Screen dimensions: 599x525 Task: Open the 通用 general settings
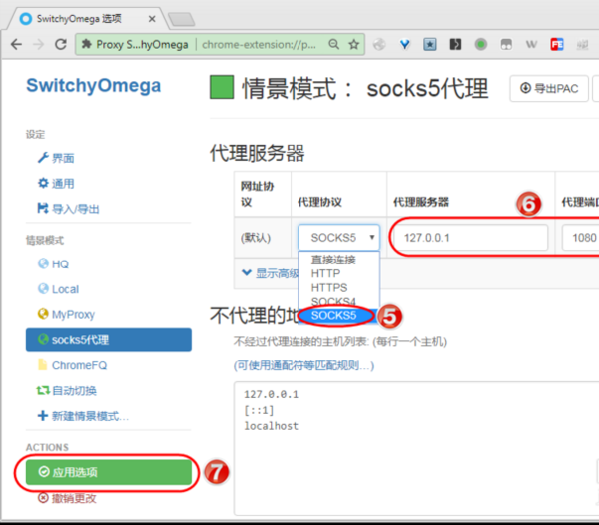tap(56, 184)
